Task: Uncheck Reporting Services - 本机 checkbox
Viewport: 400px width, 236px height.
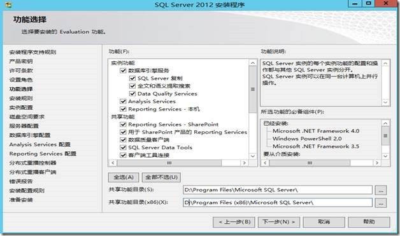Action: tap(123, 109)
